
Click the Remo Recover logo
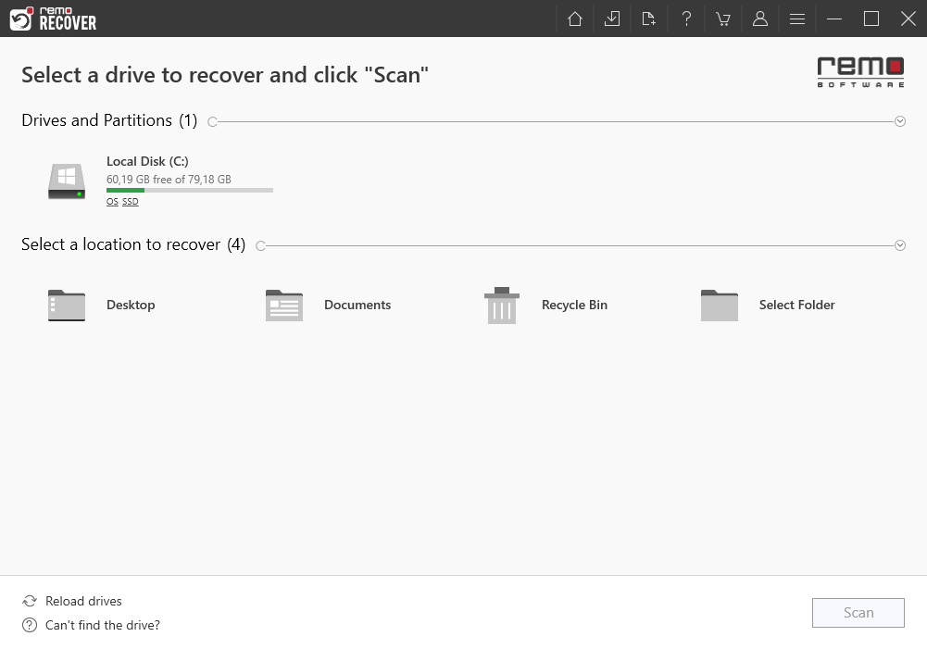[53, 19]
